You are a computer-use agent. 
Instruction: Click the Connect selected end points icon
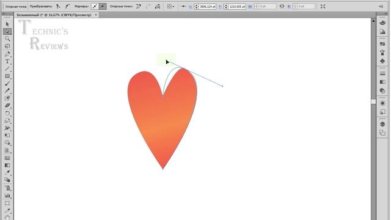pos(148,7)
